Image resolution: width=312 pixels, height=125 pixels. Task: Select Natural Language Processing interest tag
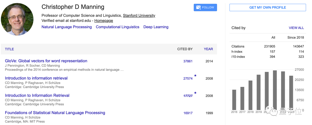[x=67, y=27]
